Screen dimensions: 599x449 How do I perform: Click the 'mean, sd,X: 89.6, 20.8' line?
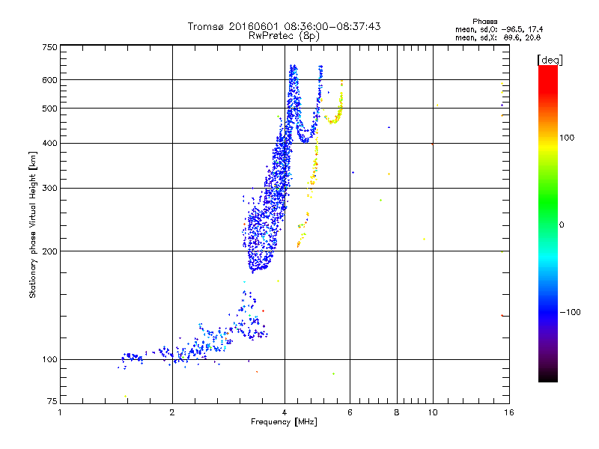(x=498, y=37)
